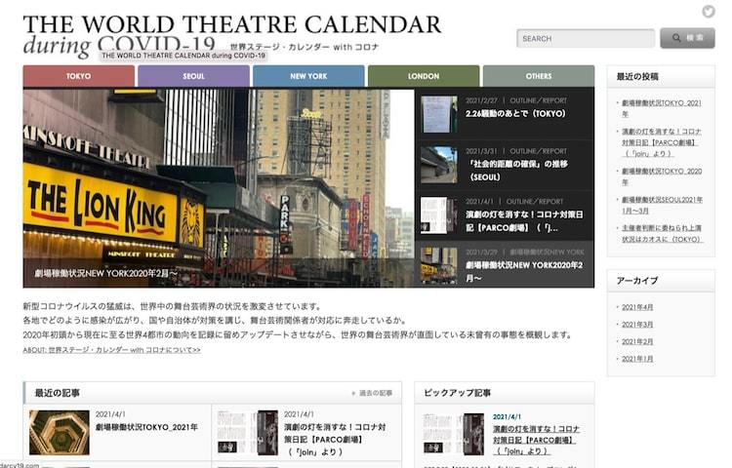Screen dimensions: 732x468
Task: Click the 最近の記事 section heading
Action: point(57,393)
